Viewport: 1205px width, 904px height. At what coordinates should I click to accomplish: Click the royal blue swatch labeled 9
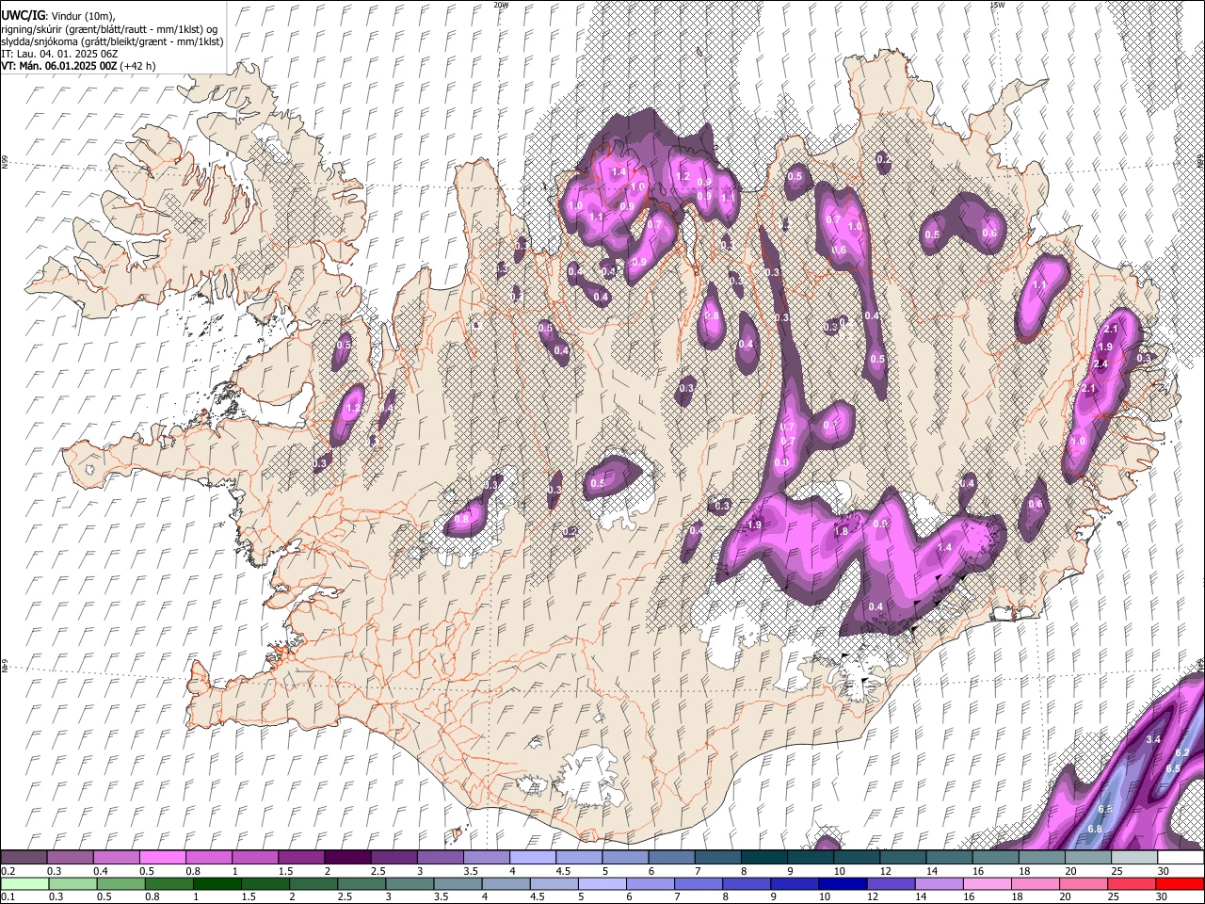coord(794,883)
